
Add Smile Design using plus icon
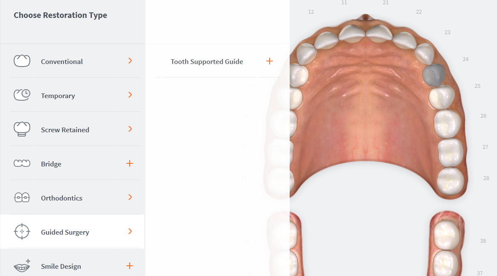130,266
